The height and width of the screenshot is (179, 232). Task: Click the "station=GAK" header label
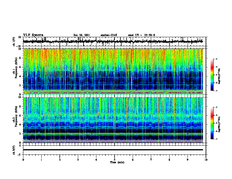point(109,35)
